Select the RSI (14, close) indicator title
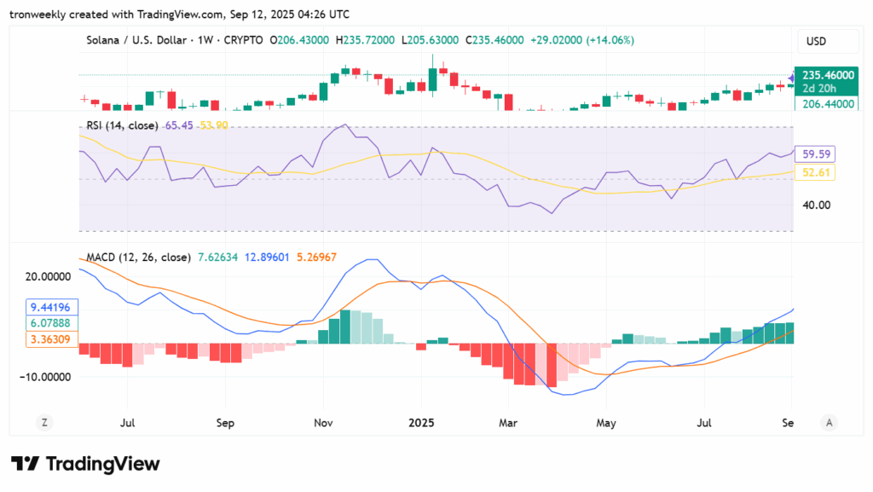 122,125
